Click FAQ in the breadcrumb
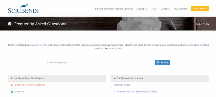The height and width of the screenshot is (97, 216). [207, 24]
